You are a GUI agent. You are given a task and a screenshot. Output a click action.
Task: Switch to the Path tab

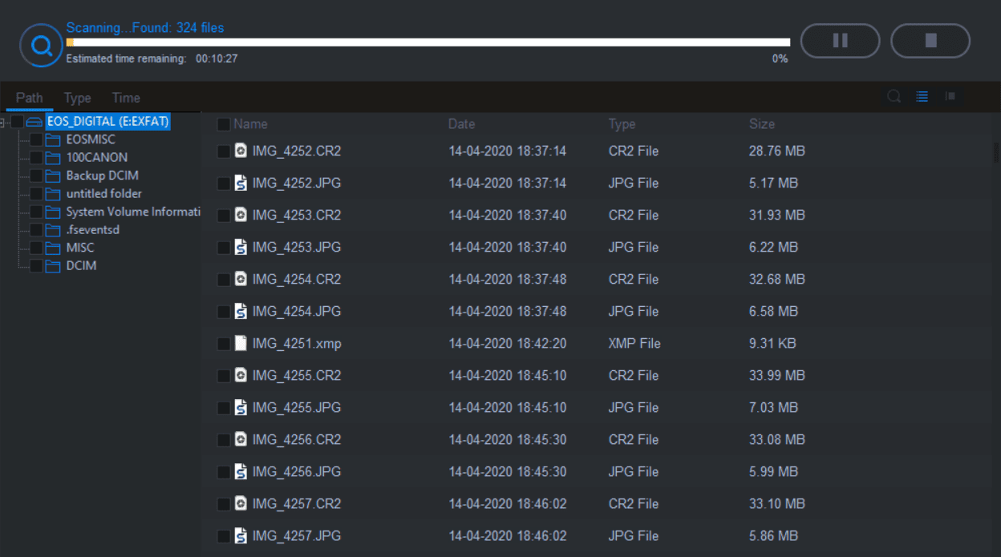pyautogui.click(x=30, y=98)
